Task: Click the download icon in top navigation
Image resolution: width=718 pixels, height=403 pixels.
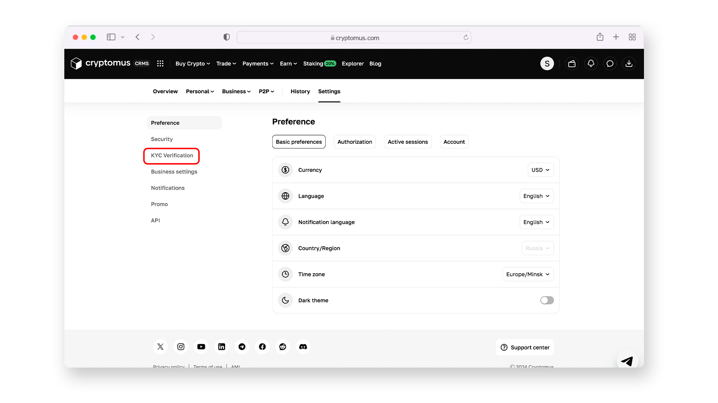Action: click(x=629, y=63)
